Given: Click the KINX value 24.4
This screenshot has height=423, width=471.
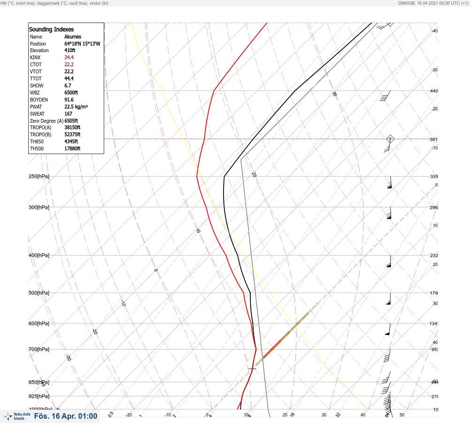Looking at the screenshot, I should (69, 57).
